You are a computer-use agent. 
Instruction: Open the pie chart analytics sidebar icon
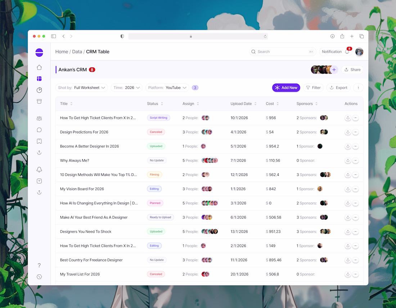(x=39, y=90)
